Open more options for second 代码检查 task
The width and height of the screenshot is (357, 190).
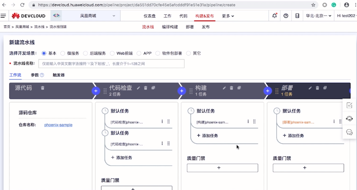click(x=162, y=143)
